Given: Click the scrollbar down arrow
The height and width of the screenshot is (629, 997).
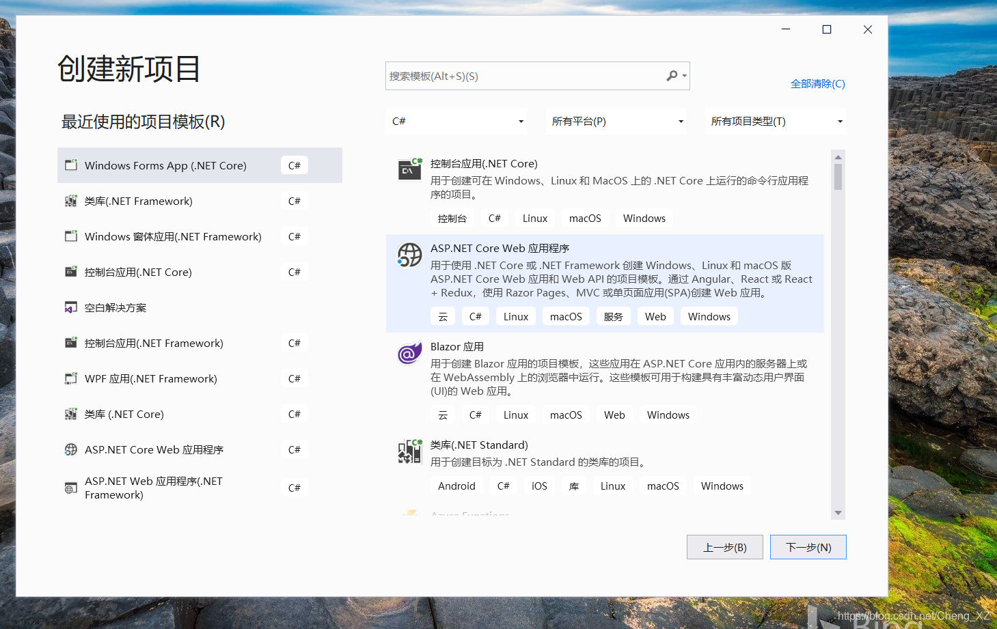Looking at the screenshot, I should (x=838, y=513).
